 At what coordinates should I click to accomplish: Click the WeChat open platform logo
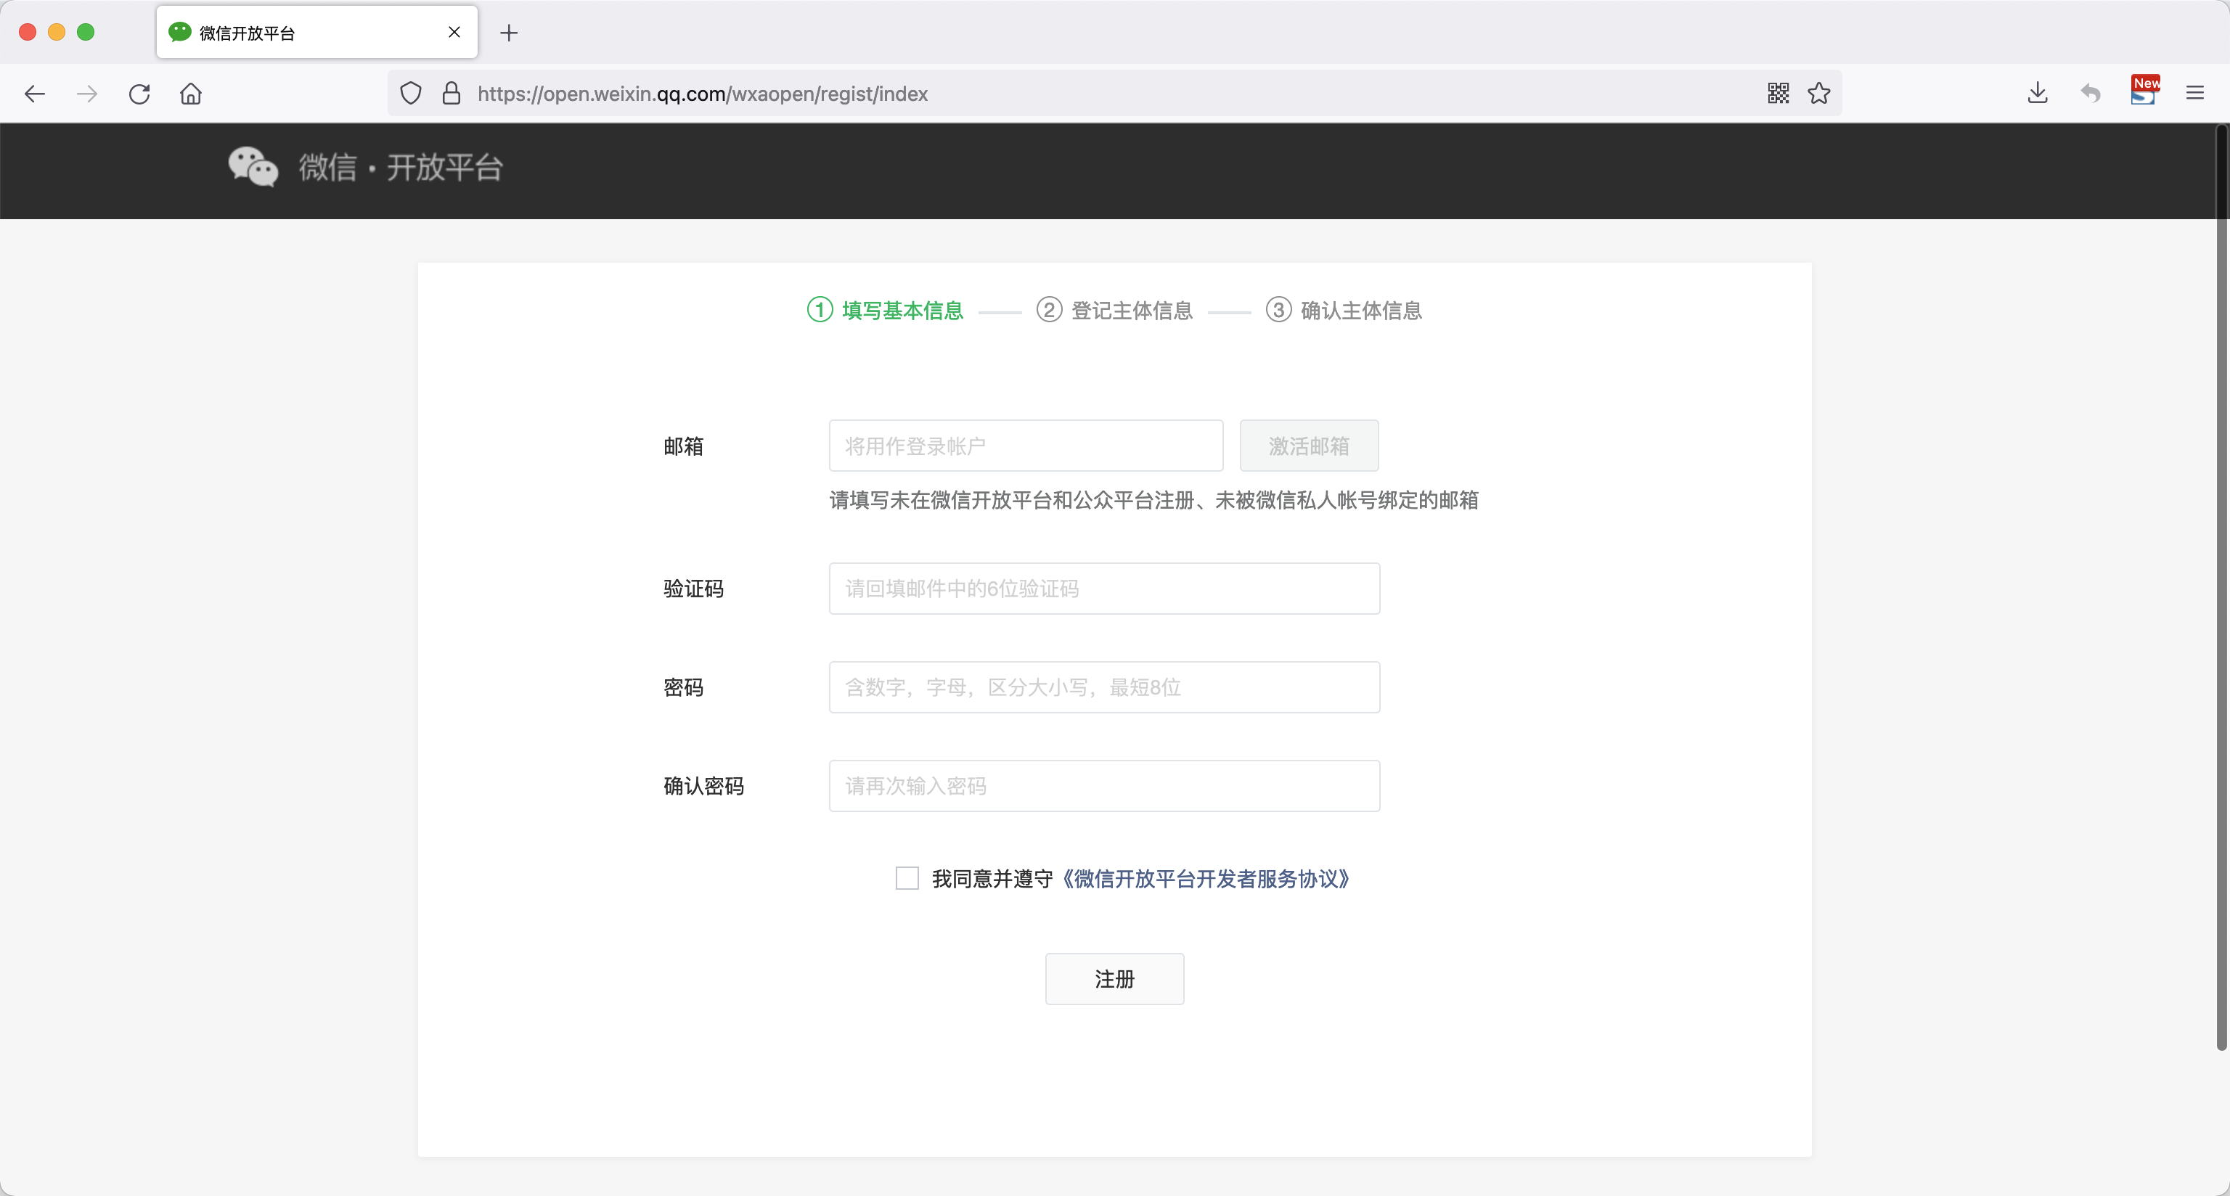(x=365, y=167)
